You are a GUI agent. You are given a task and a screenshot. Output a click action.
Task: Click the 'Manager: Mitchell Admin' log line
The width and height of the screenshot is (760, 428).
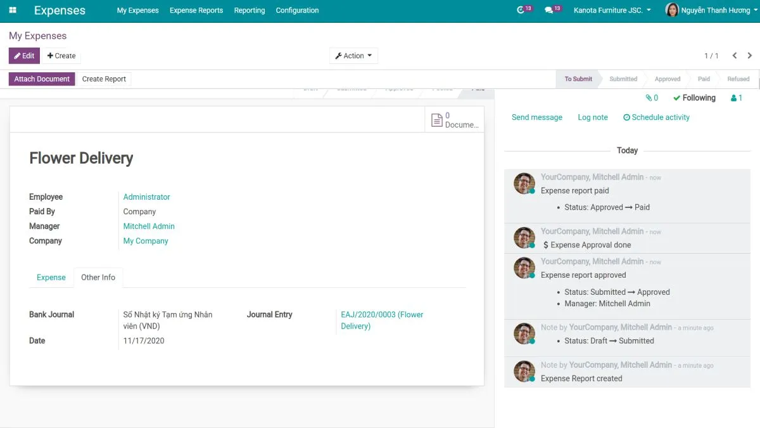pyautogui.click(x=607, y=303)
